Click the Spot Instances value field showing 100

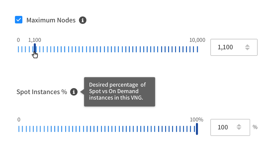pos(223,127)
